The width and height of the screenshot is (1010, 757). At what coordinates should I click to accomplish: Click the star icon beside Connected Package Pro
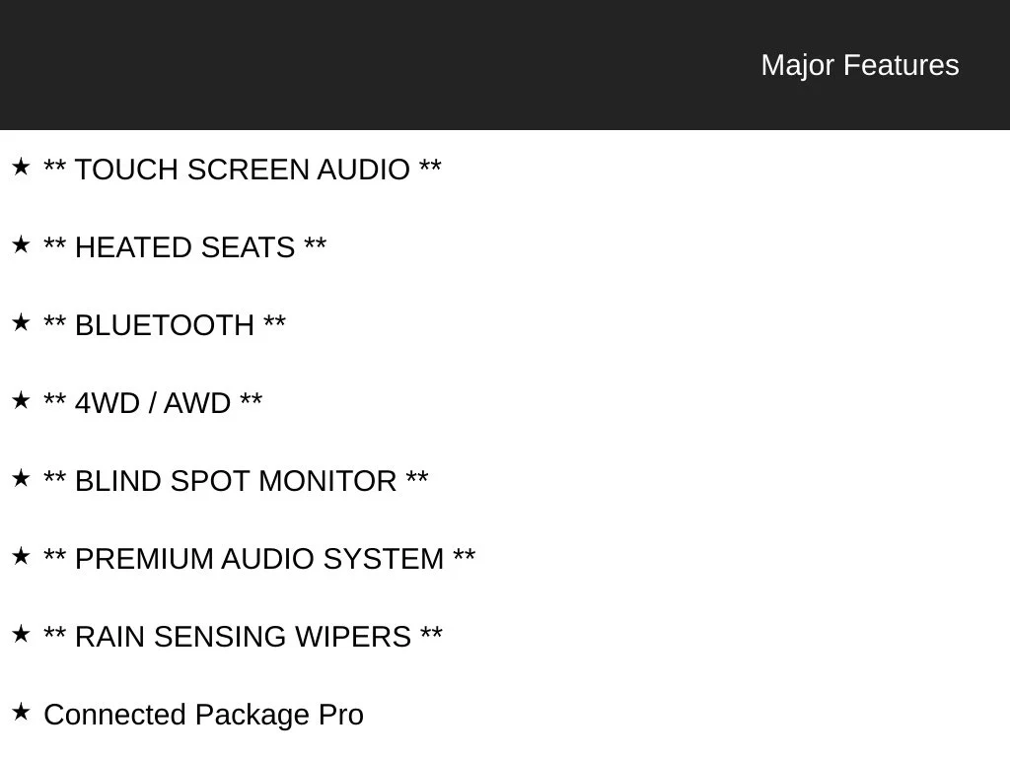pyautogui.click(x=21, y=712)
